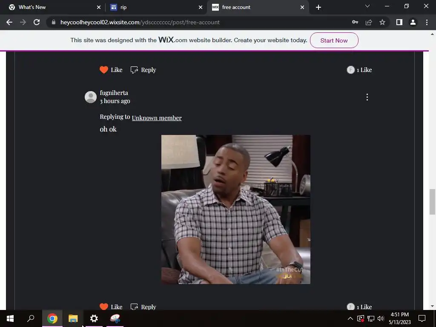Viewport: 436px width, 327px height.
Task: Click the '3 hours ago' timestamp
Action: click(x=115, y=101)
